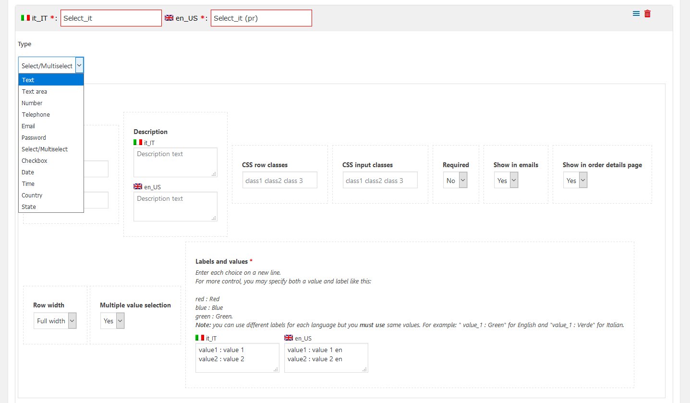
Task: Focus the Italian Description text area
Action: (x=175, y=162)
